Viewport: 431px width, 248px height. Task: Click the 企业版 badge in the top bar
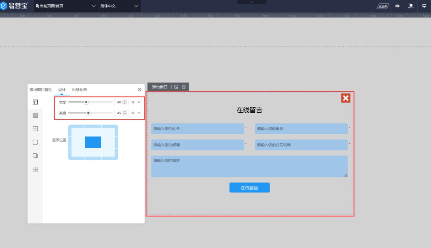pyautogui.click(x=383, y=6)
